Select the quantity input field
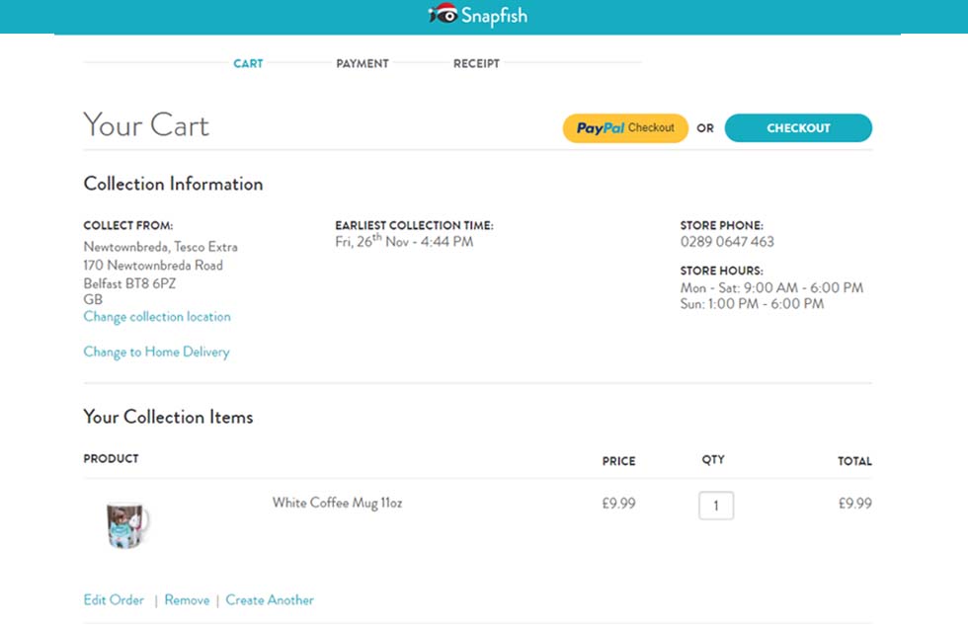The height and width of the screenshot is (632, 968). tap(714, 505)
